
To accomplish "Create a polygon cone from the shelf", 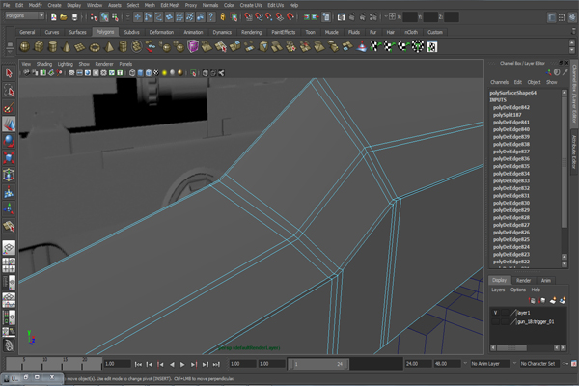I will 67,47.
